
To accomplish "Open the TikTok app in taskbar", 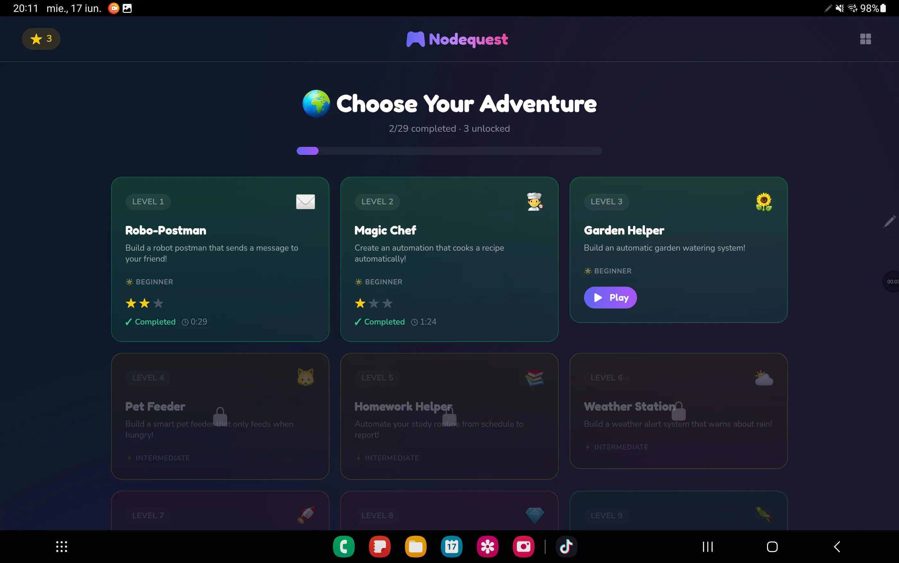I will [566, 547].
